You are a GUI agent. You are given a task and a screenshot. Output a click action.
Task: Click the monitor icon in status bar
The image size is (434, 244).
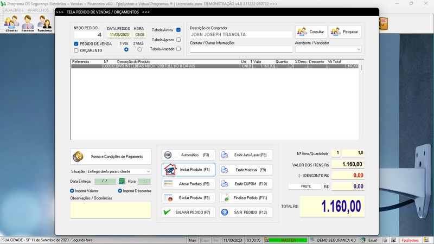click(393, 240)
